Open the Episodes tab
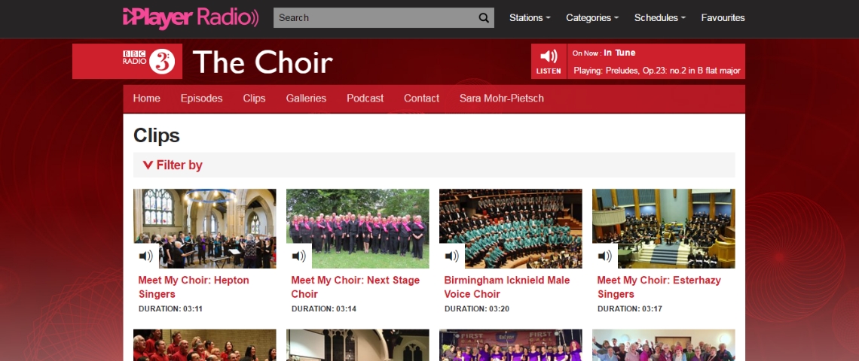The image size is (859, 361). (x=202, y=99)
